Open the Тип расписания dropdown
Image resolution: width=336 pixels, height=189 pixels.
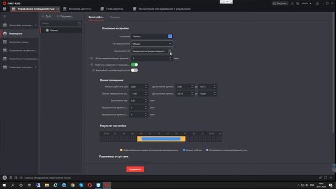[152, 44]
